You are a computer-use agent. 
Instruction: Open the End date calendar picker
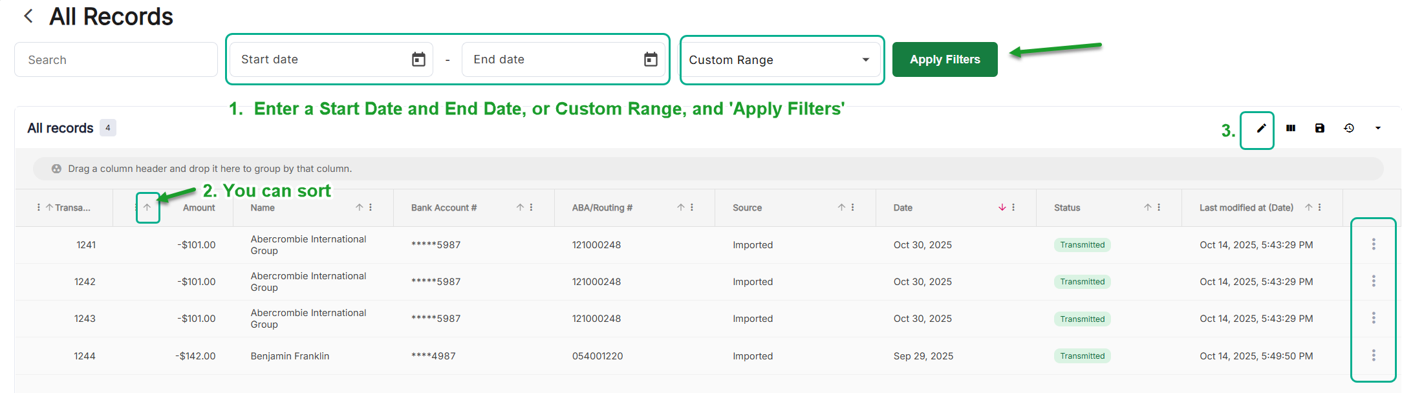coord(651,59)
